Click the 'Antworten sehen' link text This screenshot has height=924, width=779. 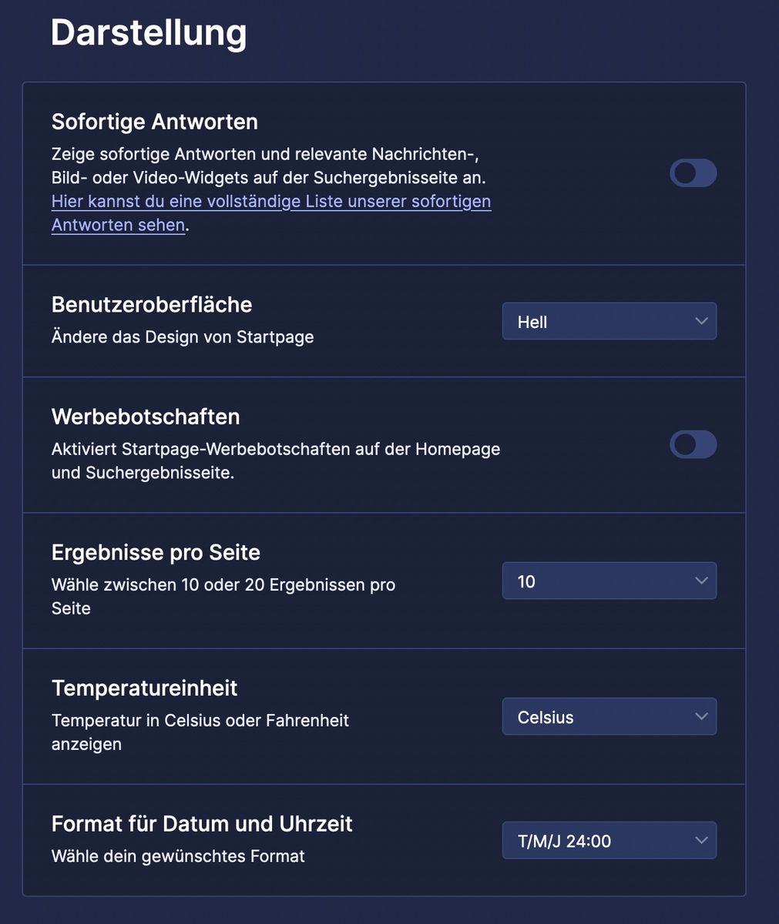pyautogui.click(x=118, y=226)
